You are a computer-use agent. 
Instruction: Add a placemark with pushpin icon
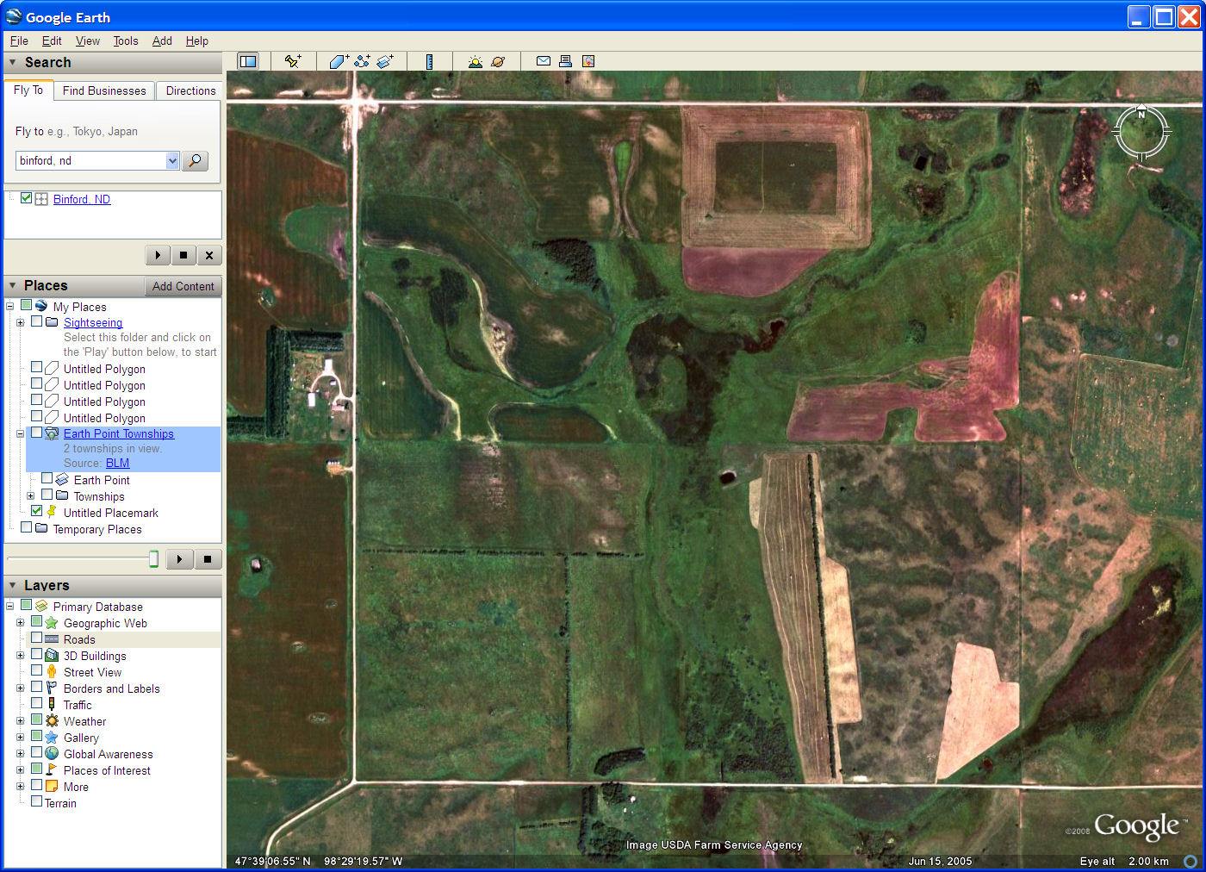(x=293, y=61)
